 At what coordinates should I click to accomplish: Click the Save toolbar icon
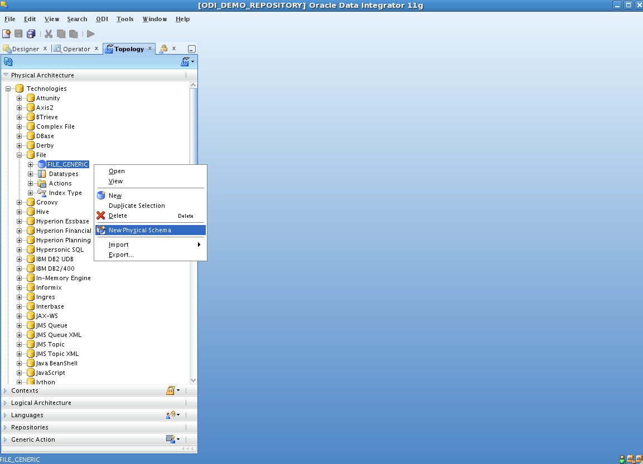pos(18,33)
